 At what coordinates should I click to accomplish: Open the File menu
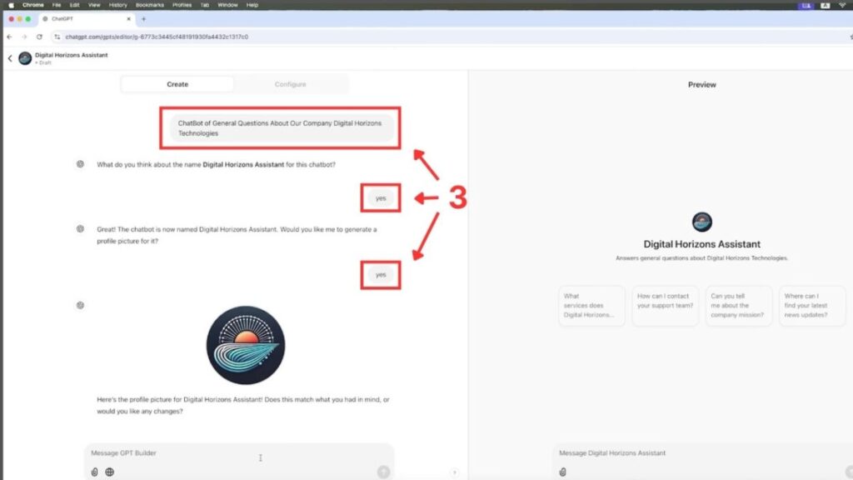point(57,5)
